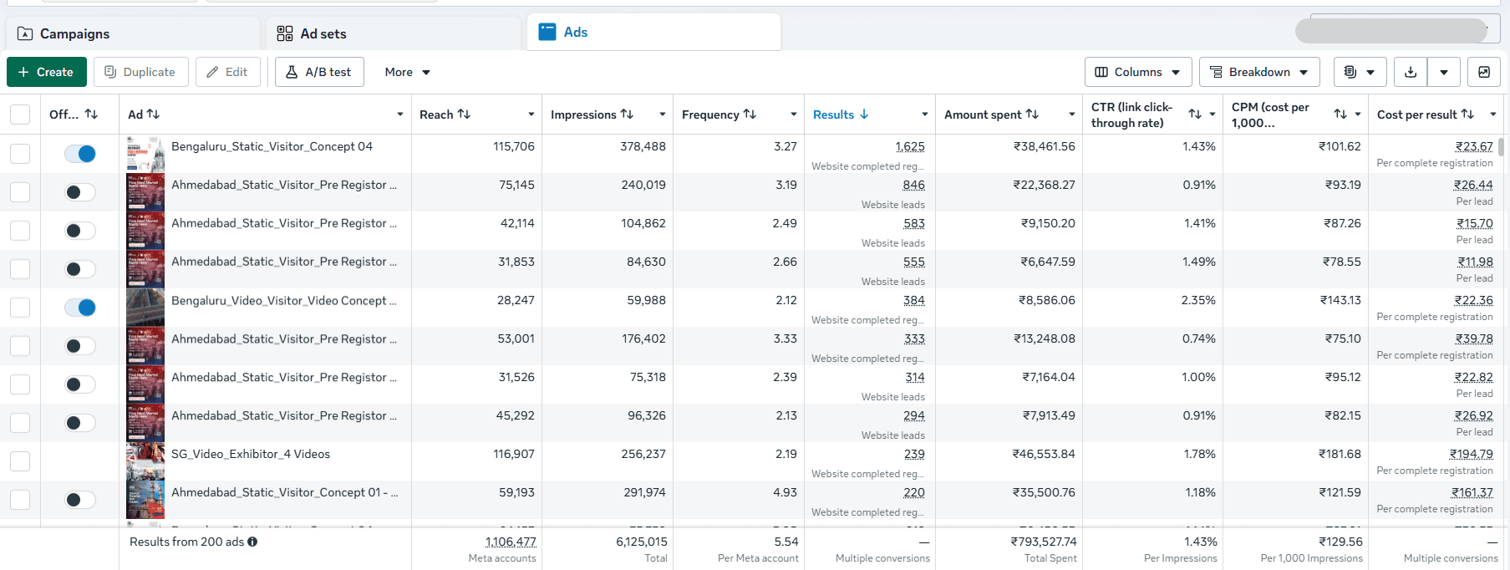Click the Bengaluru_Static_Visitor_Concept 04 thumbnail

pos(145,154)
